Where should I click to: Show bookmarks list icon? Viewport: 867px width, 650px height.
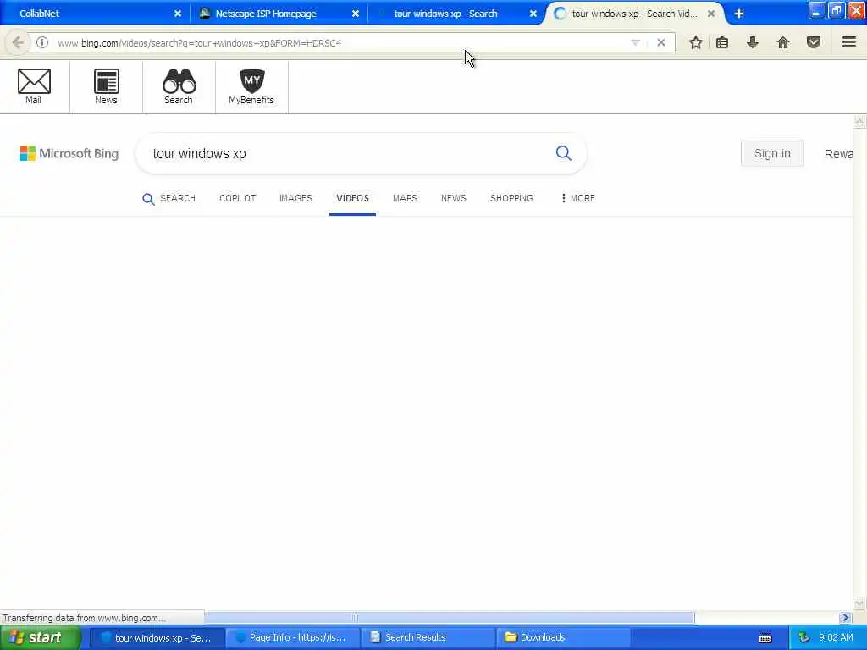point(722,42)
